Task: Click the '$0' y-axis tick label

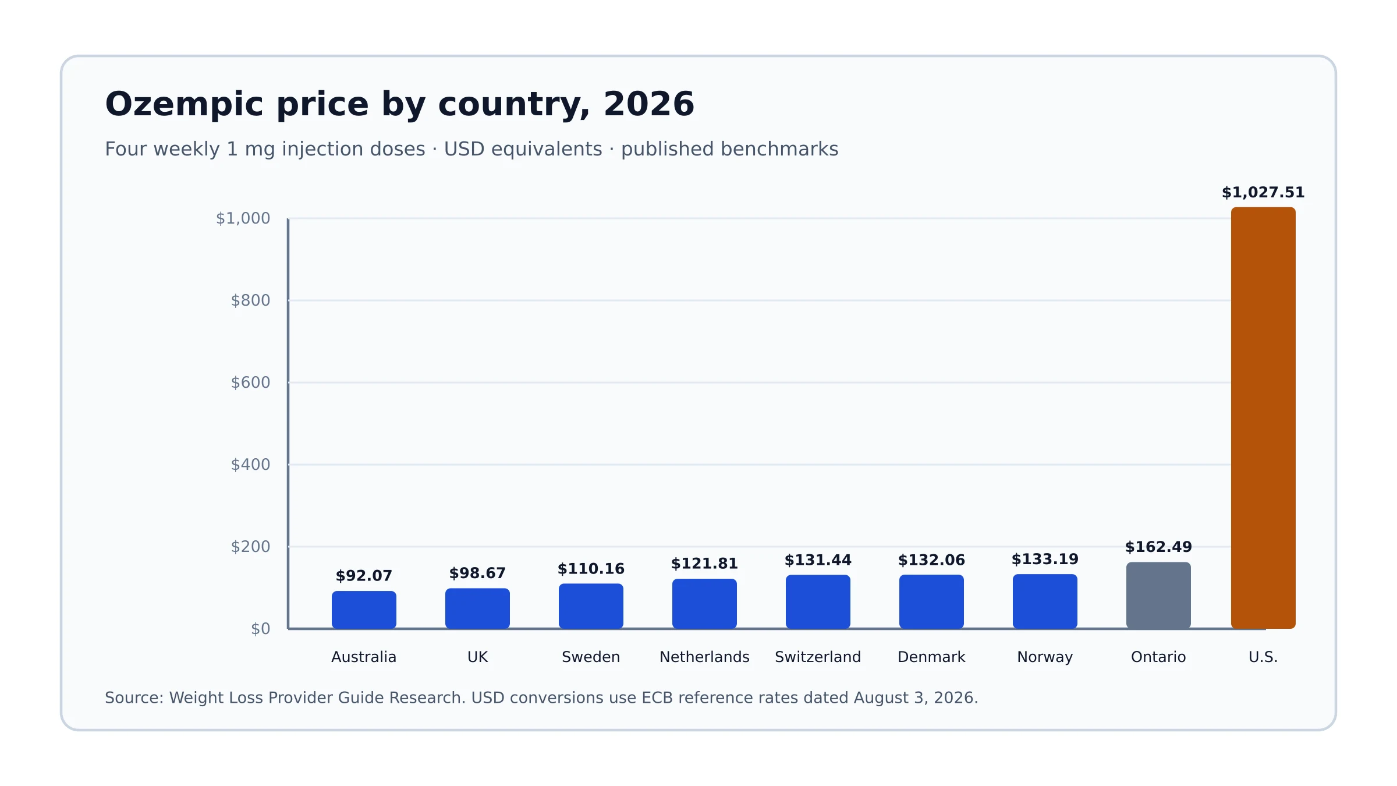Action: [260, 629]
